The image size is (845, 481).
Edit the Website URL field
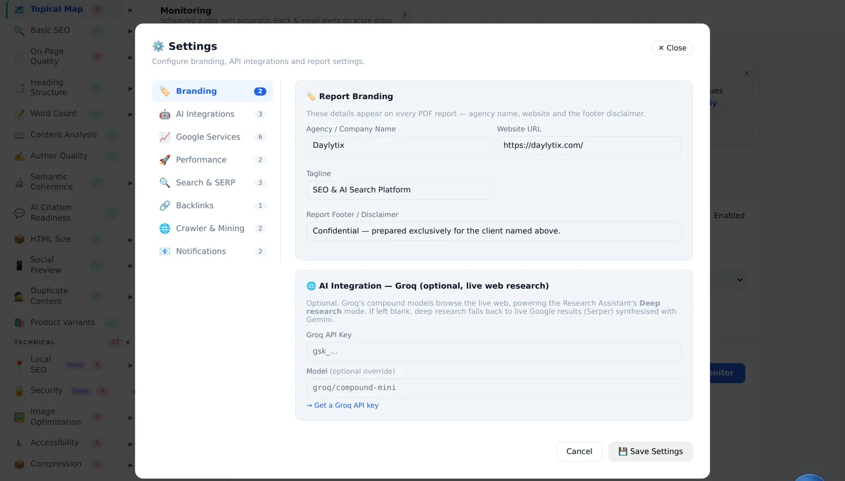589,145
